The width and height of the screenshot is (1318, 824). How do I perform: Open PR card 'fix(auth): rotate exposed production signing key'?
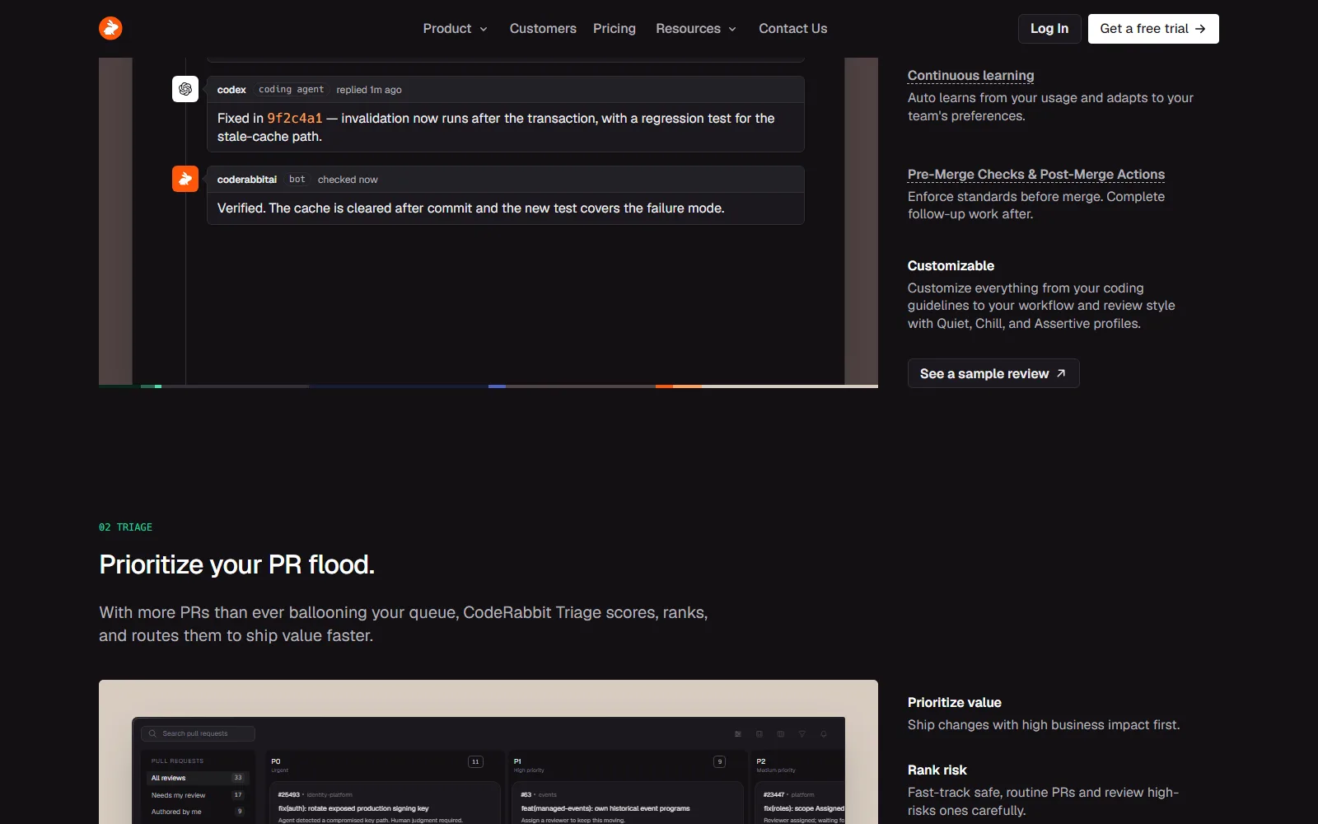(385, 803)
